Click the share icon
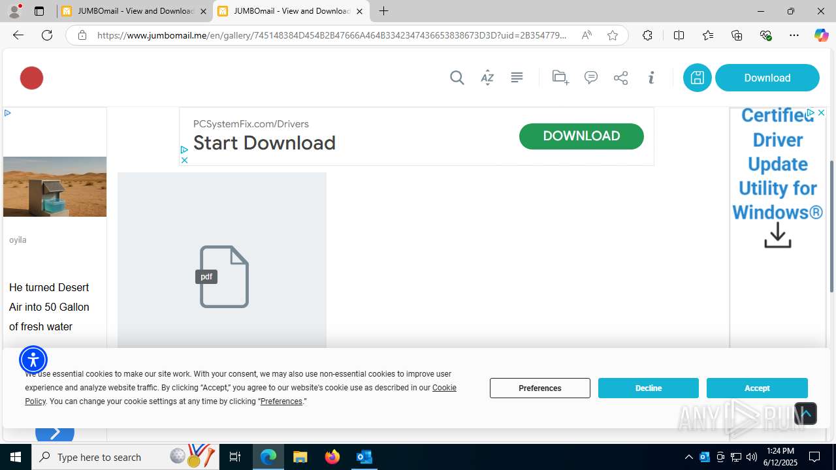This screenshot has width=836, height=470. click(621, 78)
